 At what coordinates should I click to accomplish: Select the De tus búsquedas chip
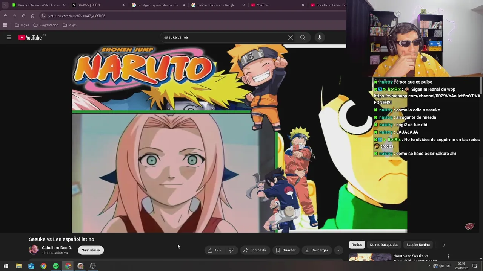(x=384, y=245)
